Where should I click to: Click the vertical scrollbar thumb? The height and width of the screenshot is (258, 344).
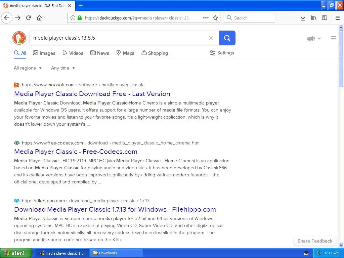pos(341,59)
